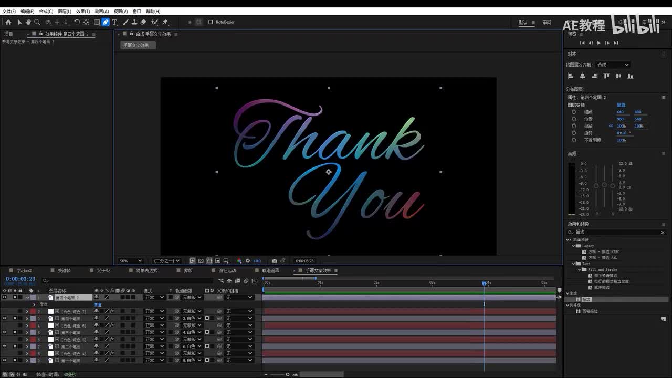Screen dimensions: 672x378
Task: Select the Zoom magnifier tool
Action: tap(37, 22)
